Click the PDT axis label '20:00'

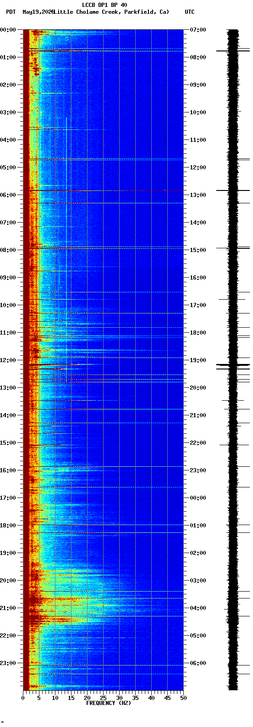[8, 581]
